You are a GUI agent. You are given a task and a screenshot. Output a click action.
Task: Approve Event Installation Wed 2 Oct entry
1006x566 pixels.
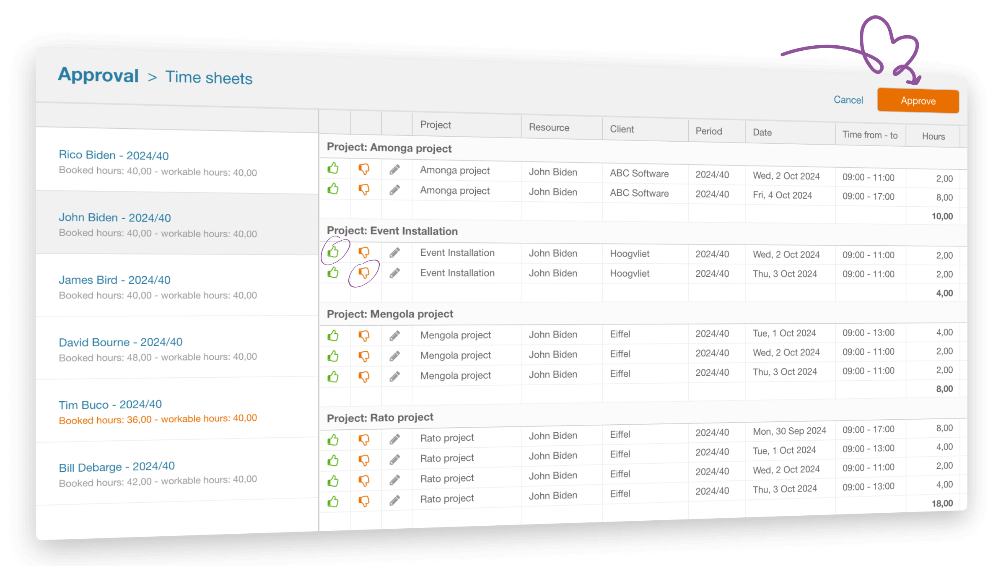[x=333, y=252]
